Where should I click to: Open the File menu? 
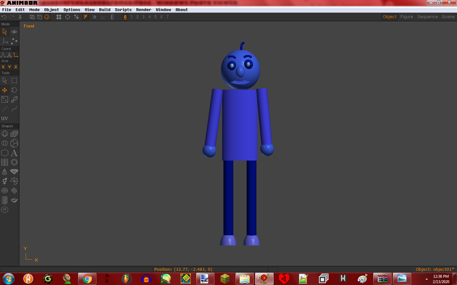coord(7,10)
